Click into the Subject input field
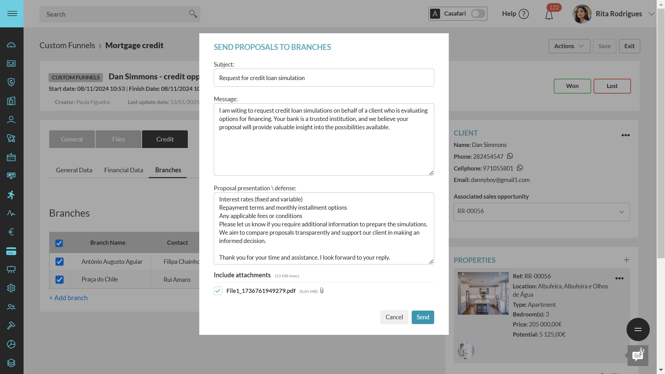This screenshot has height=374, width=665. click(324, 78)
